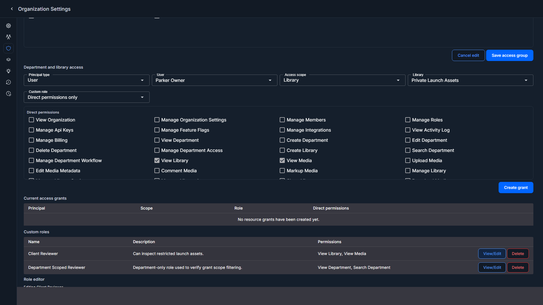This screenshot has height=305, width=543.
Task: Click 'Can inspect restricted launch assets.' description
Action: (x=168, y=254)
